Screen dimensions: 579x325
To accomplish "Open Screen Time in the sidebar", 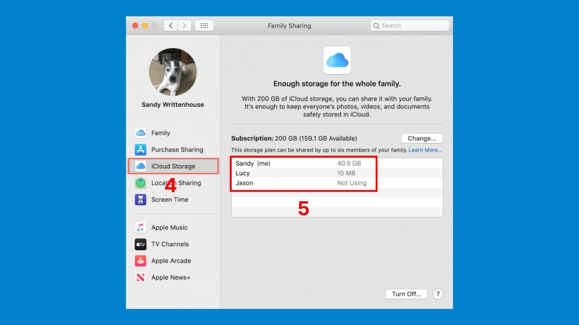I will click(170, 199).
